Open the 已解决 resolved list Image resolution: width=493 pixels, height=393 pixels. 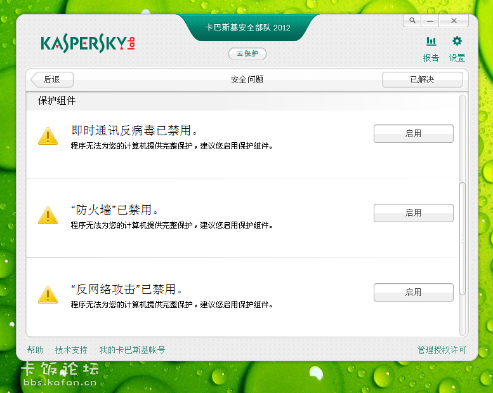(423, 79)
